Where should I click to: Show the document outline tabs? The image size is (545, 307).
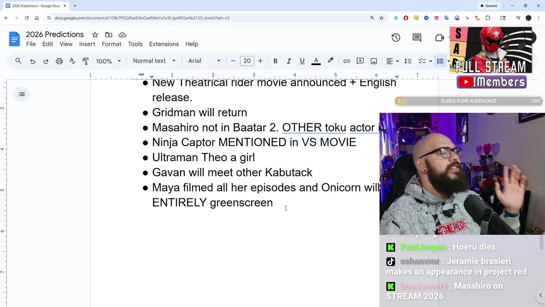(x=22, y=94)
